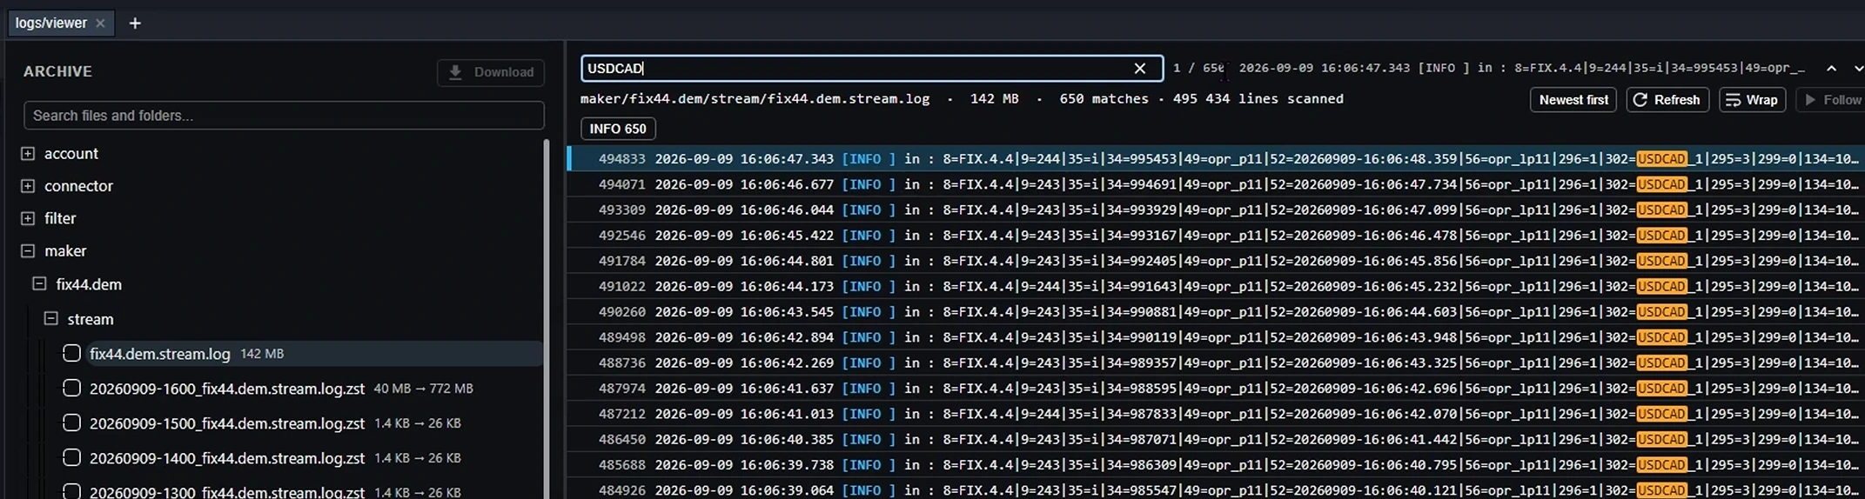Click the ARCHIVE panel heading

pyautogui.click(x=57, y=71)
